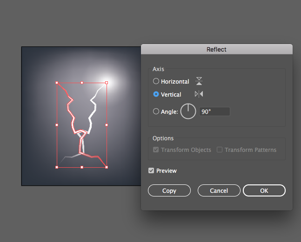The height and width of the screenshot is (242, 301).
Task: Click the right-middle bounding box handle
Action: coord(107,125)
